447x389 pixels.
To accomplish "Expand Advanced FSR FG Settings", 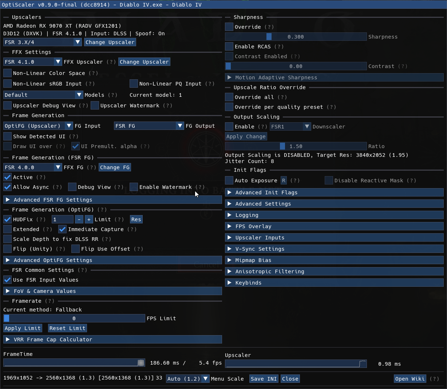I will [112, 200].
